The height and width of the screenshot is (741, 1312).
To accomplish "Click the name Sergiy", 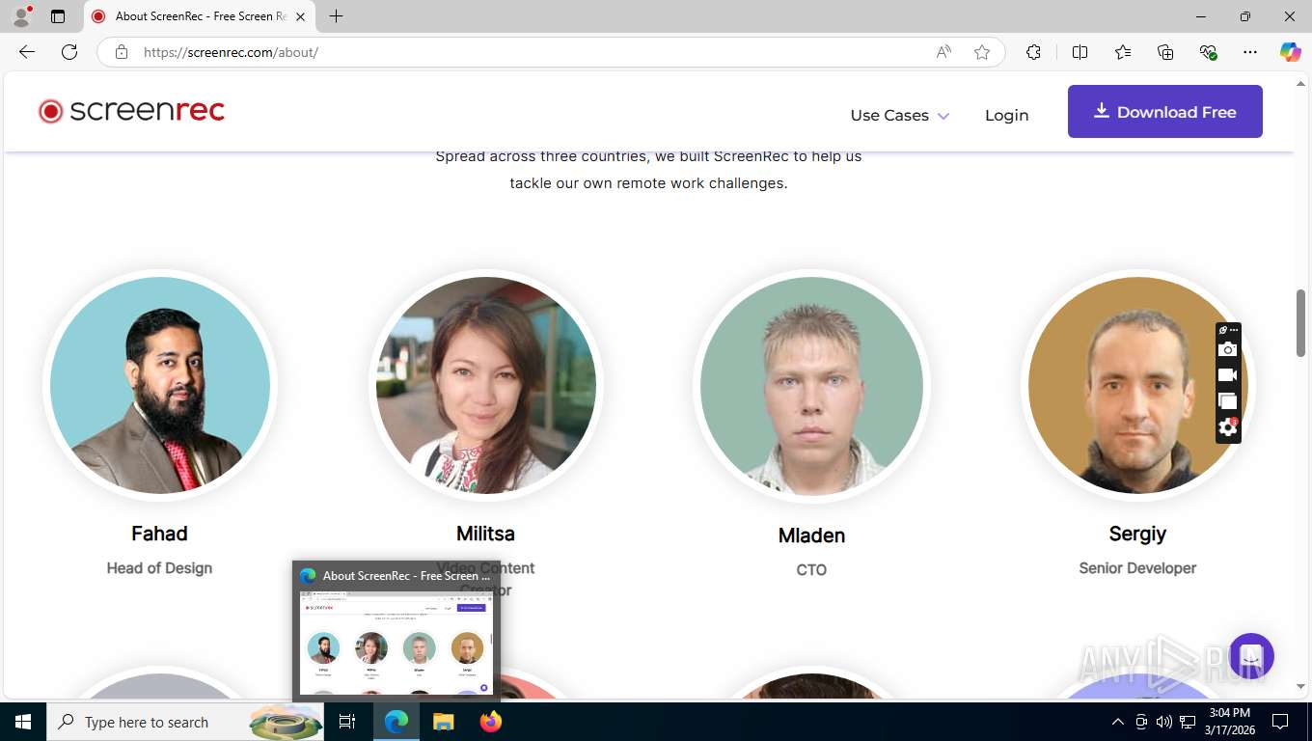I will click(x=1137, y=534).
